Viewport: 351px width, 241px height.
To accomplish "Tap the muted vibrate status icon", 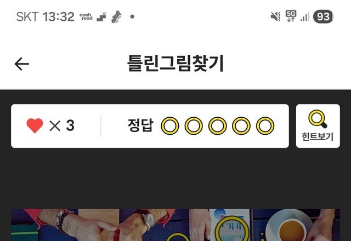I will 275,16.
